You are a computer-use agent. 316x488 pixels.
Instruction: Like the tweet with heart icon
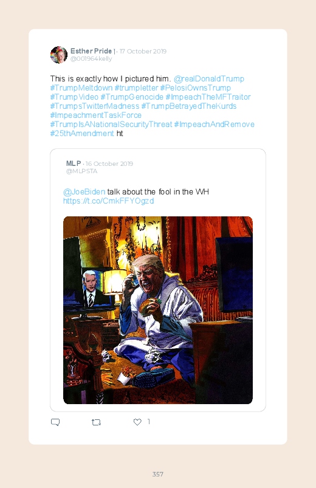pos(137,422)
